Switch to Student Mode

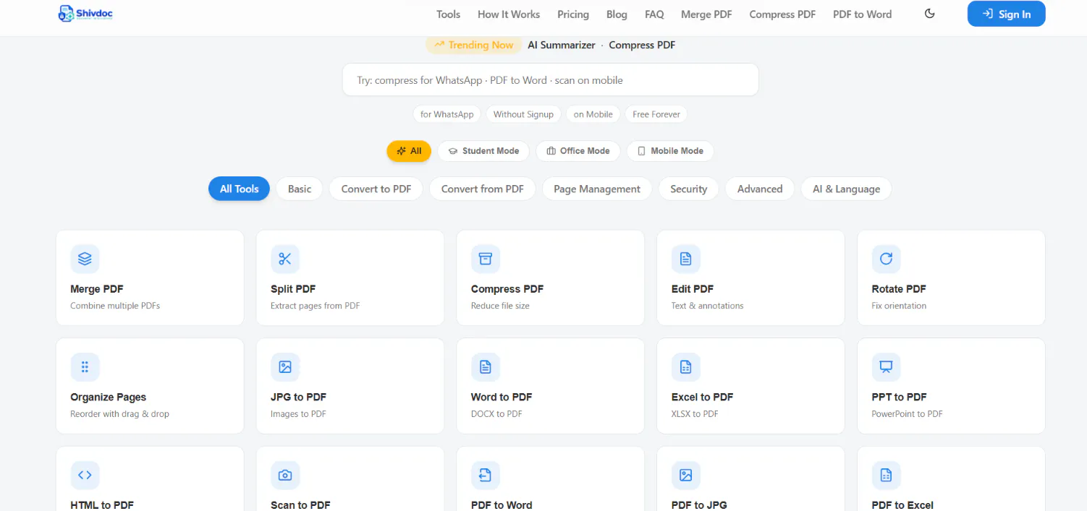(483, 151)
